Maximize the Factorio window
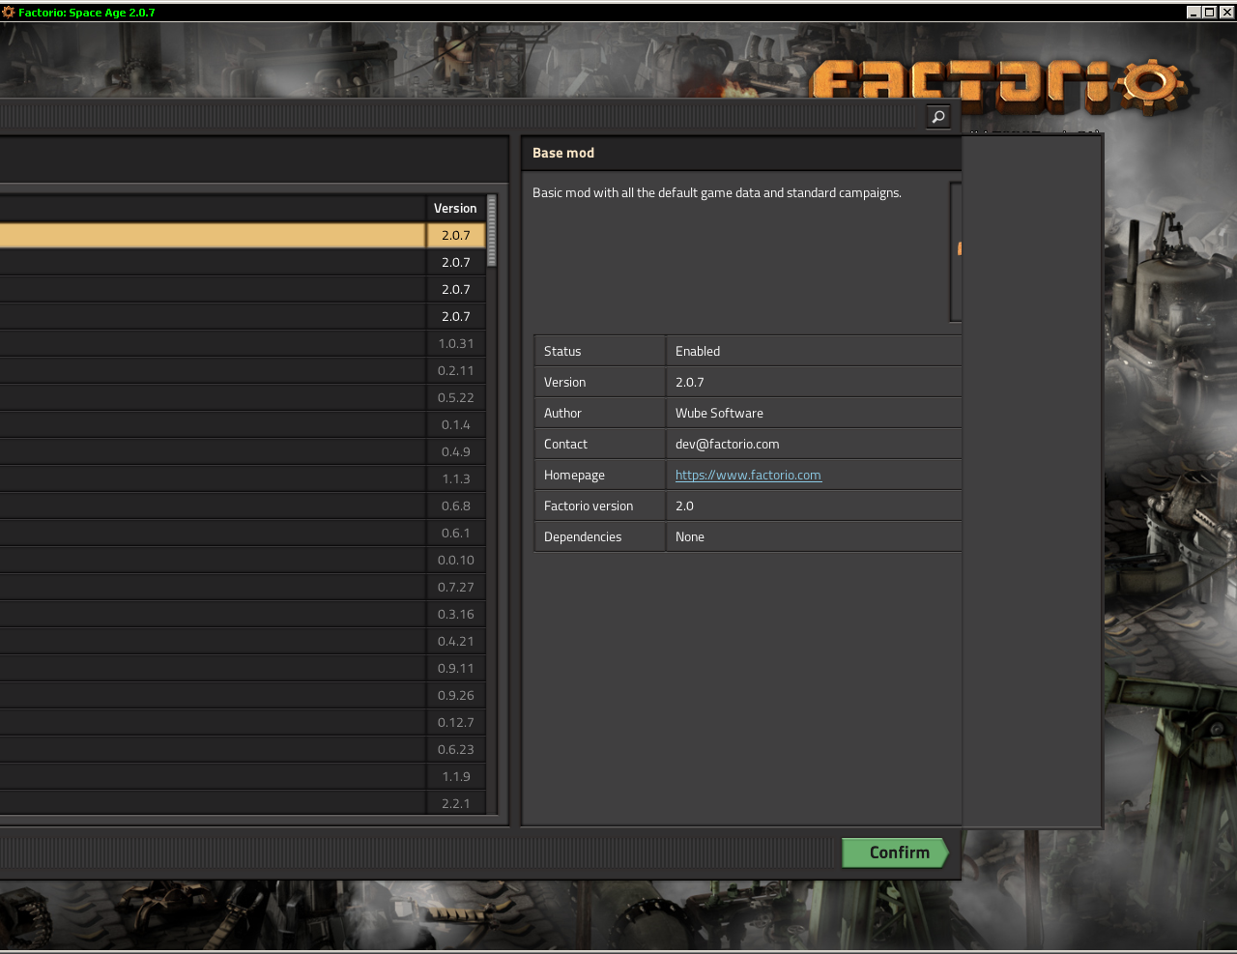Screen dimensions: 1237x954 (1210, 13)
